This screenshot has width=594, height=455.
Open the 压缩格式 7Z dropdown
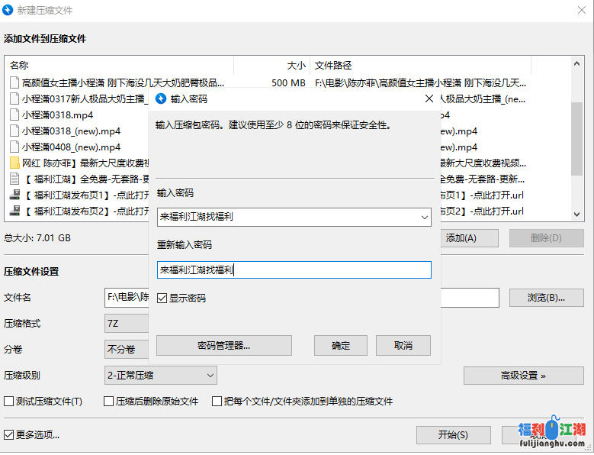pos(126,323)
